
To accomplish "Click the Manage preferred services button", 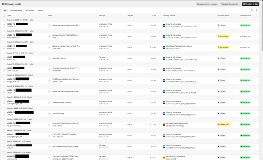I will 207,4.
